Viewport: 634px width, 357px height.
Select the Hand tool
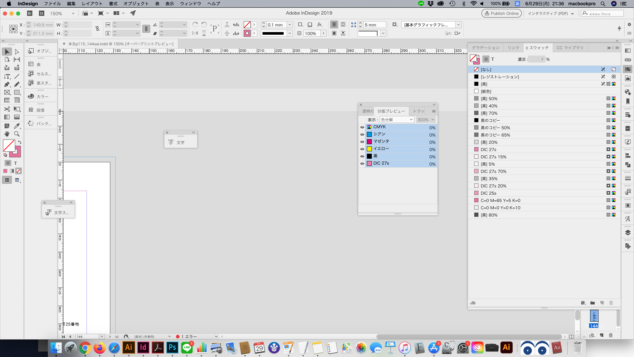click(x=7, y=134)
